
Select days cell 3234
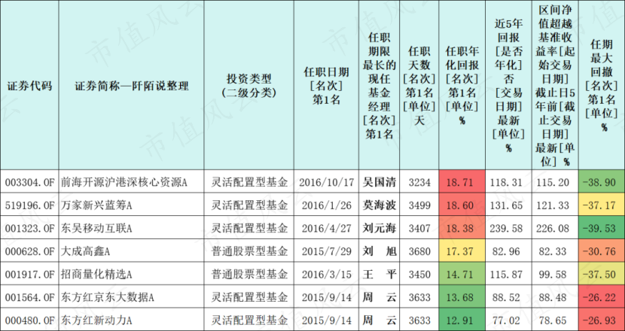coord(419,182)
